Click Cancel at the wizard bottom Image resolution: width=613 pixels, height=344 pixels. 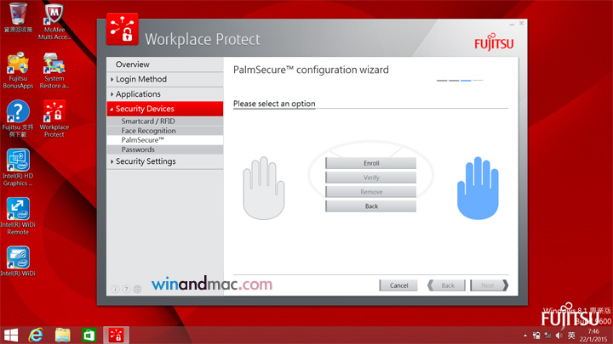398,285
